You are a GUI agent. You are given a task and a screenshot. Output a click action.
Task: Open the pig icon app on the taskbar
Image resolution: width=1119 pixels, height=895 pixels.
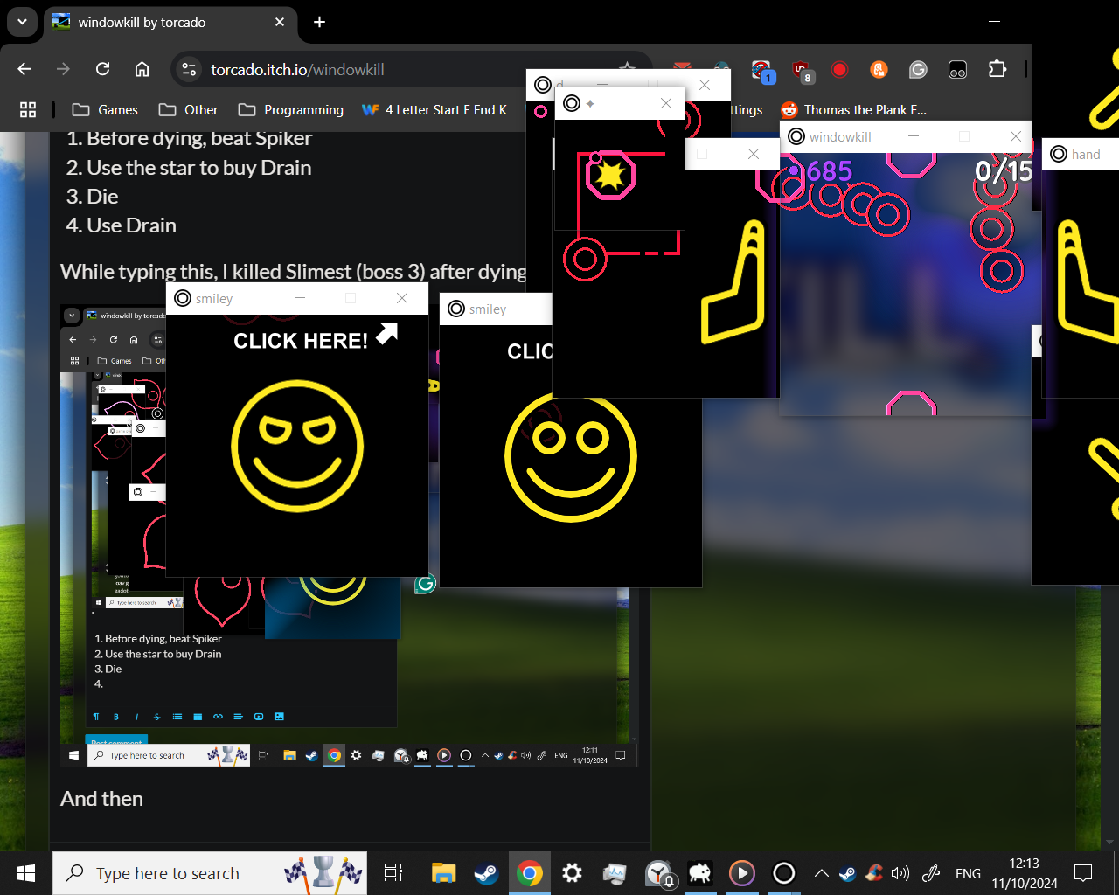pyautogui.click(x=699, y=873)
